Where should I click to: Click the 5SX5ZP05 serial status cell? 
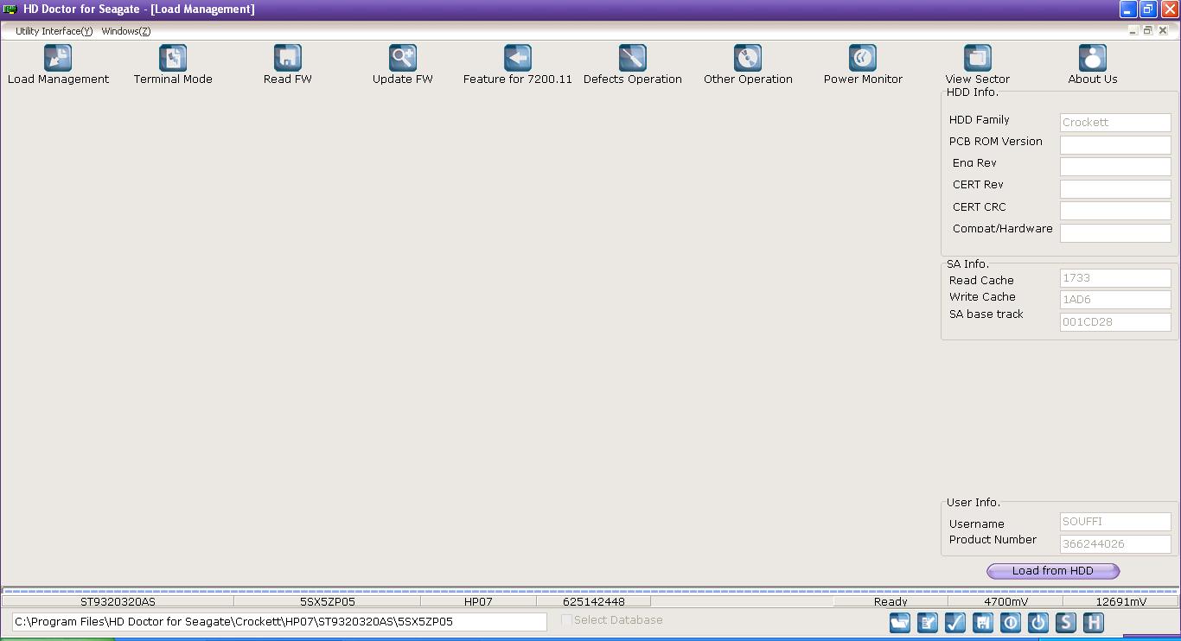pyautogui.click(x=327, y=601)
